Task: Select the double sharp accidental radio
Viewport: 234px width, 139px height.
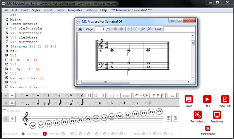Action: coord(134,104)
